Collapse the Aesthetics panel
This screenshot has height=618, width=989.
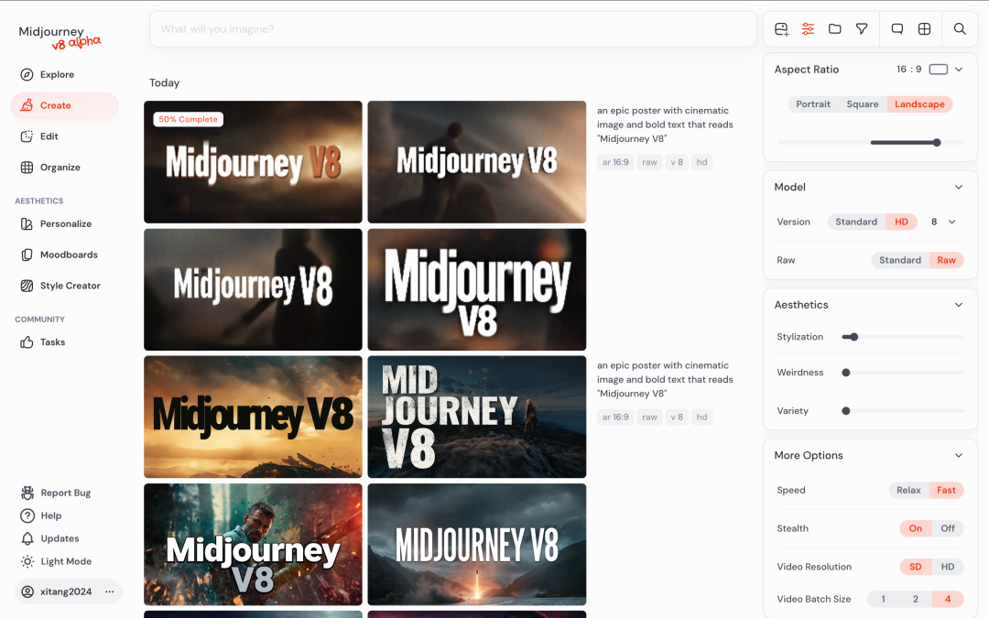959,304
